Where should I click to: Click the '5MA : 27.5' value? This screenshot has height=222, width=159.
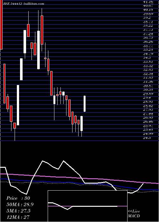point(18,211)
